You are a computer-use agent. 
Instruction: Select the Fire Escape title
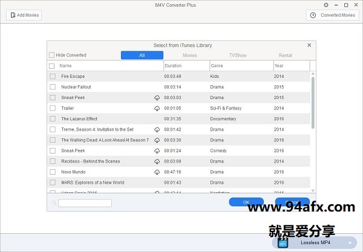point(73,76)
